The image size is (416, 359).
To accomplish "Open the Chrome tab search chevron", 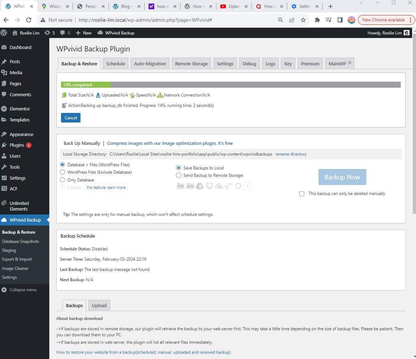I will click(361, 2).
